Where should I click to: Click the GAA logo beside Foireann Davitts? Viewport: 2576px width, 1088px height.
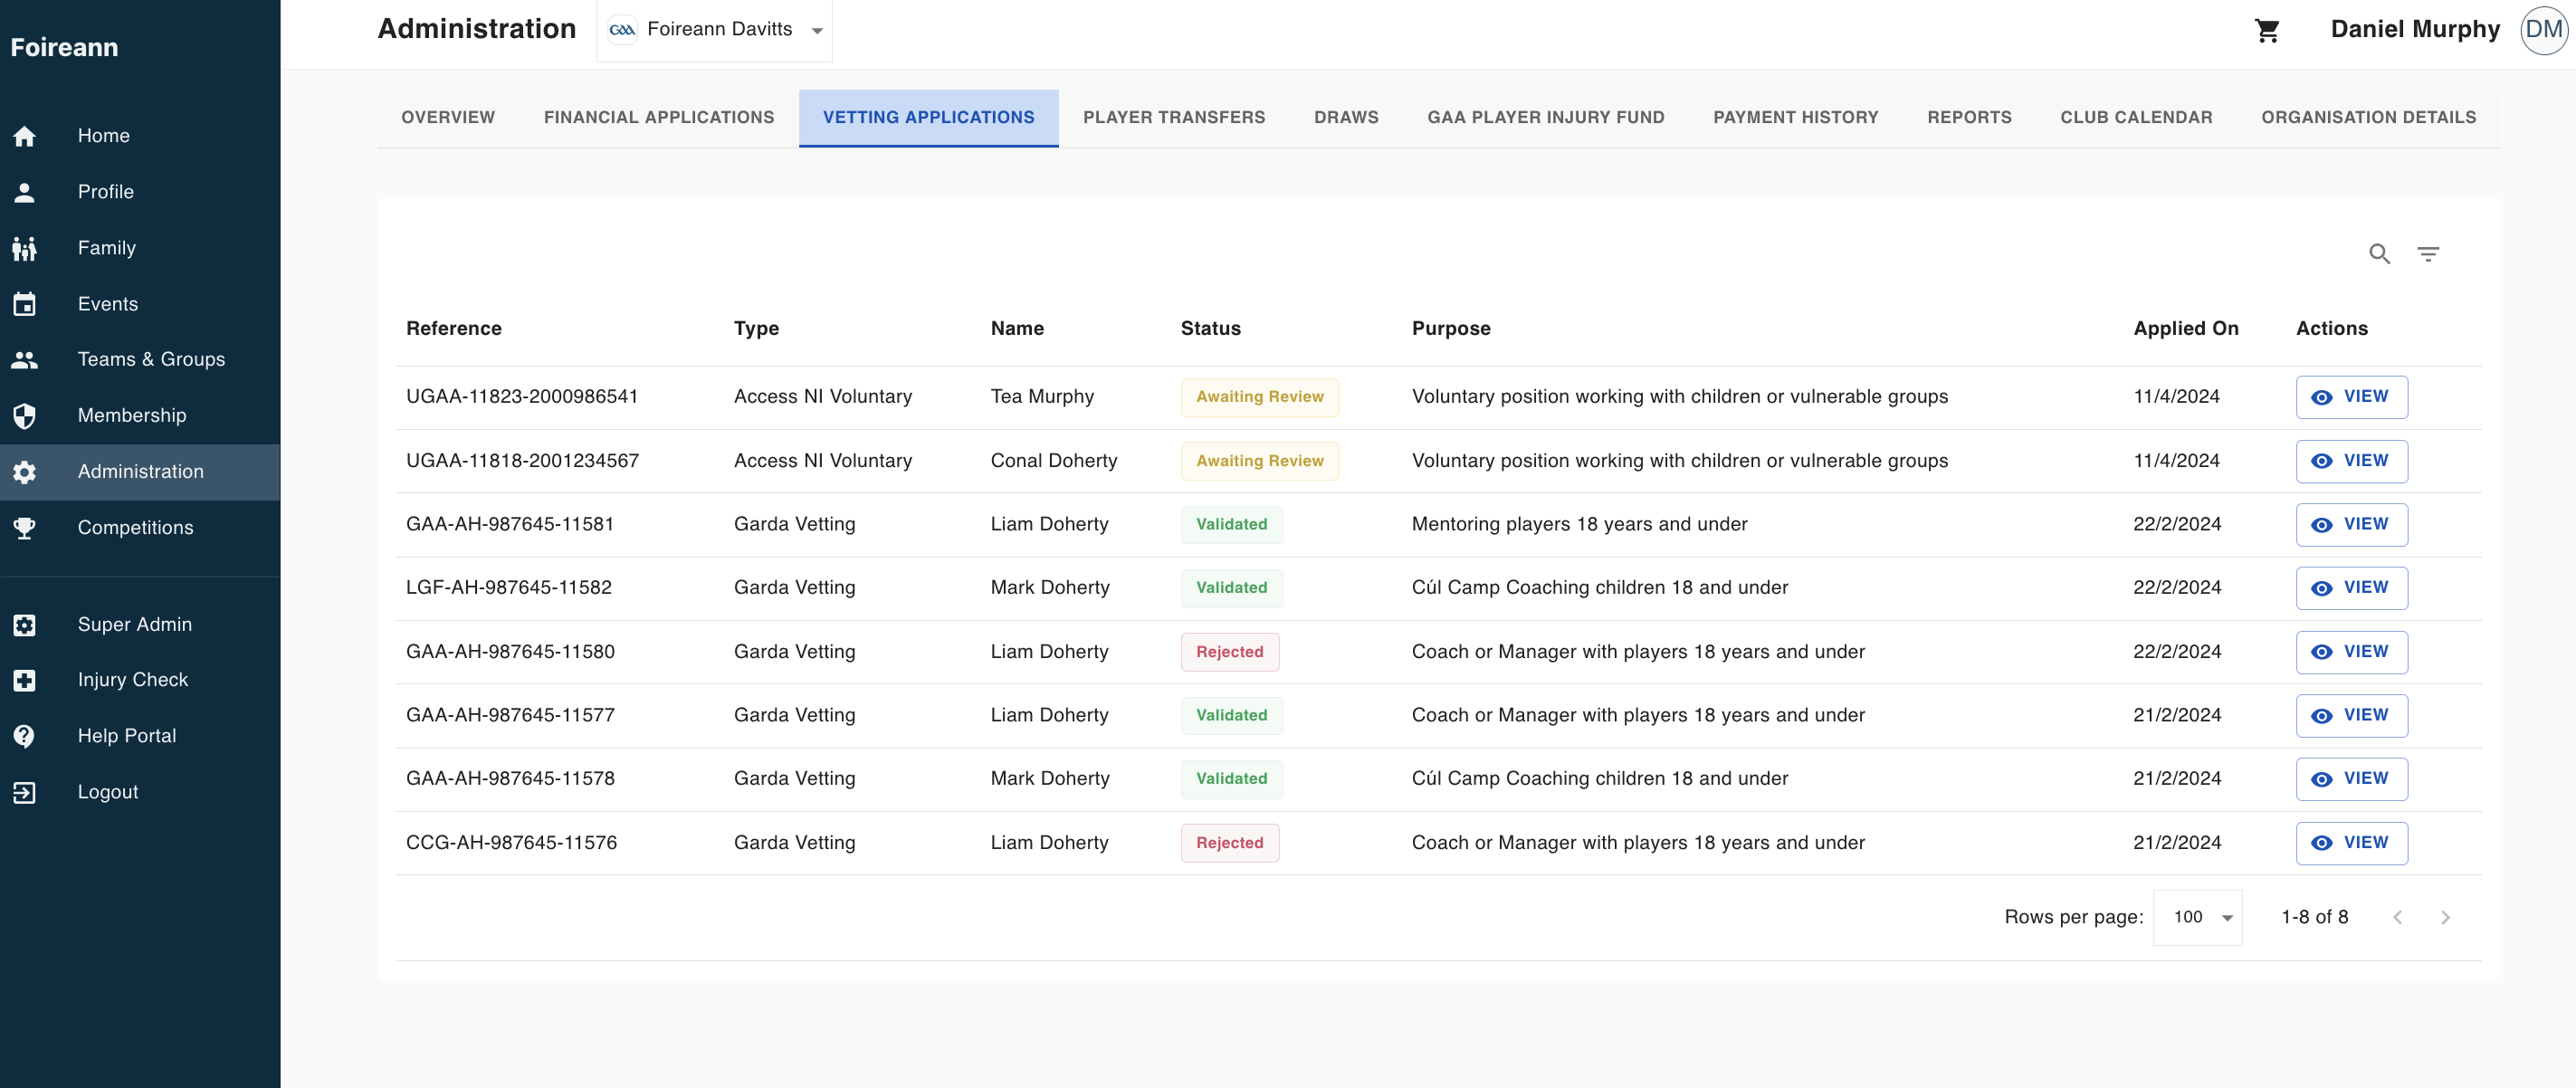click(622, 30)
